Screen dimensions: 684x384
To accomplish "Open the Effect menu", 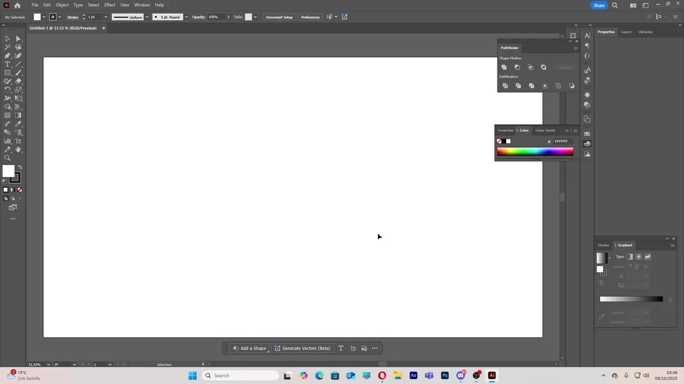I will (x=110, y=5).
